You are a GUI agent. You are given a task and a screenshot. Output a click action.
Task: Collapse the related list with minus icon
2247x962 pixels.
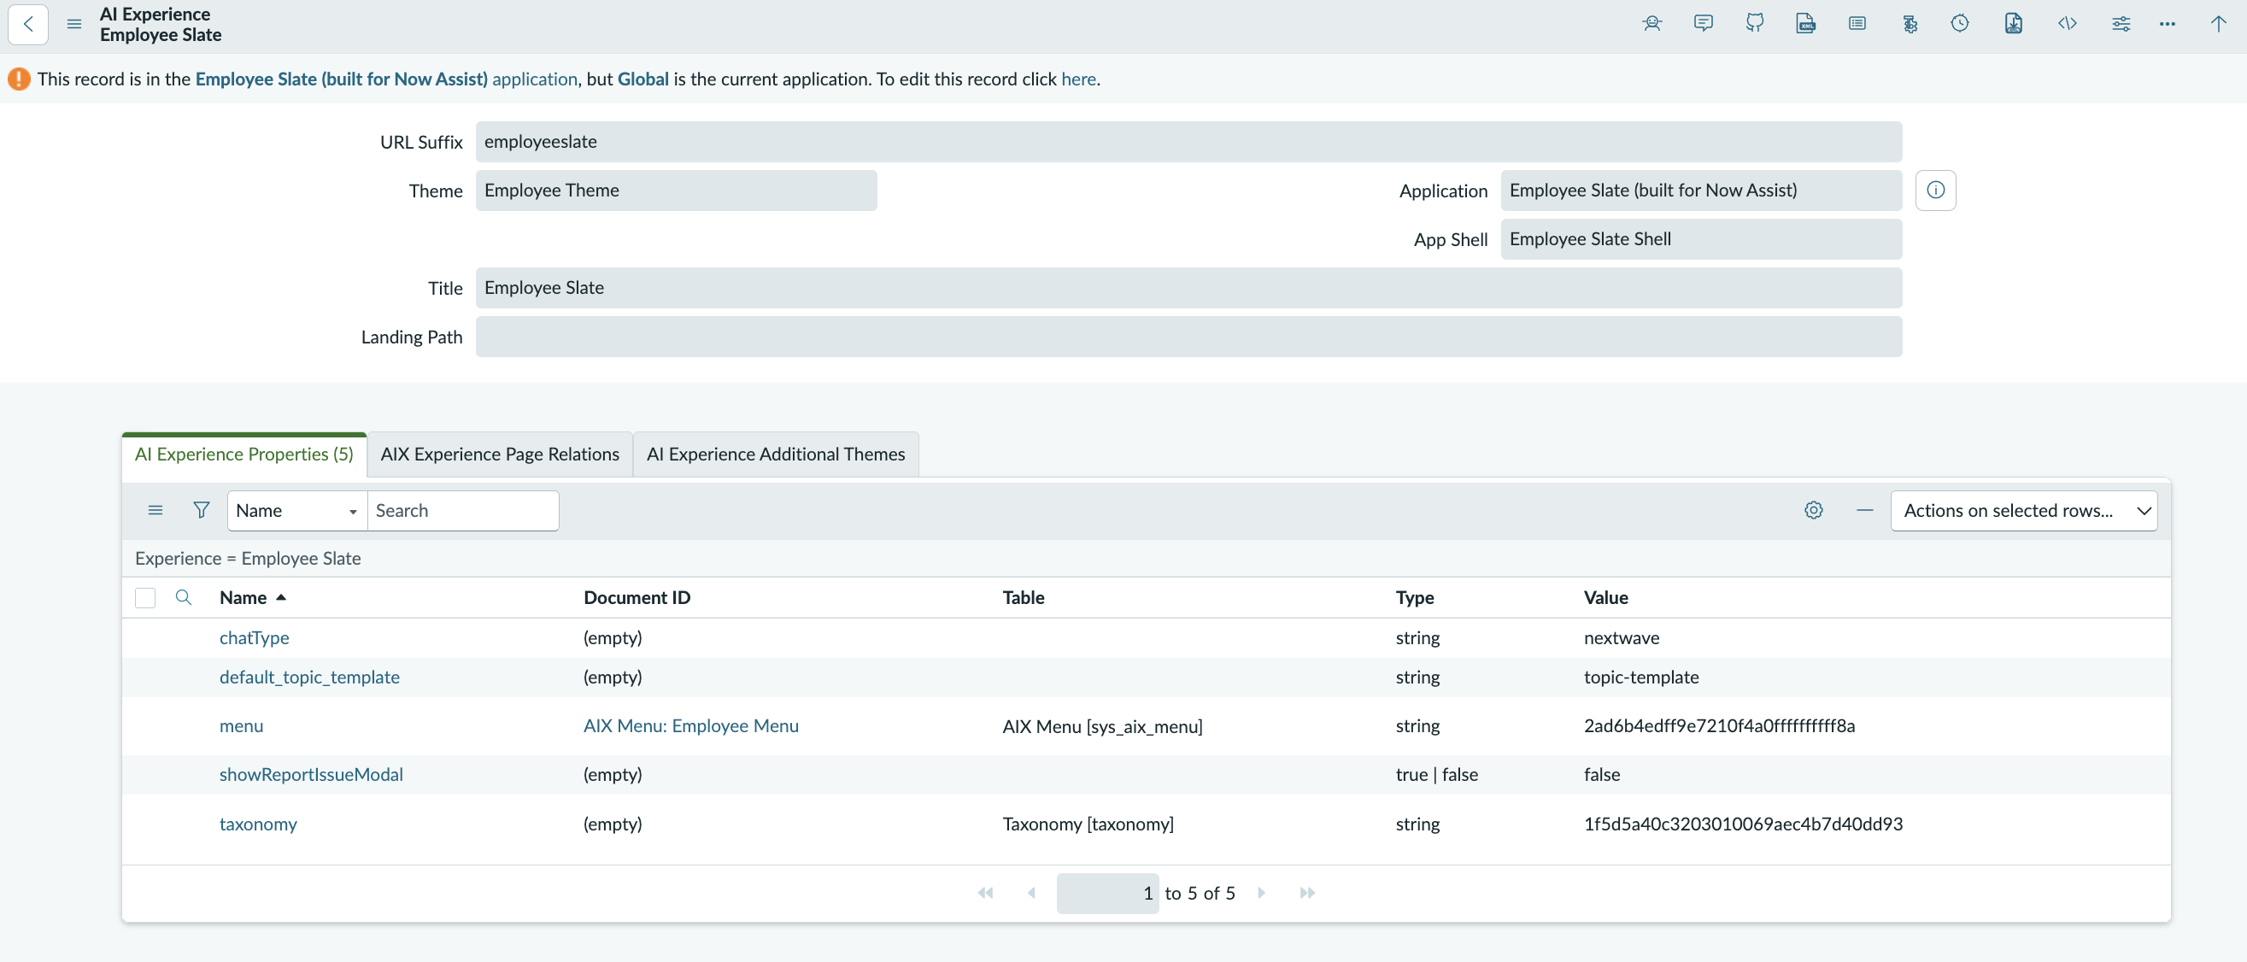[1865, 510]
